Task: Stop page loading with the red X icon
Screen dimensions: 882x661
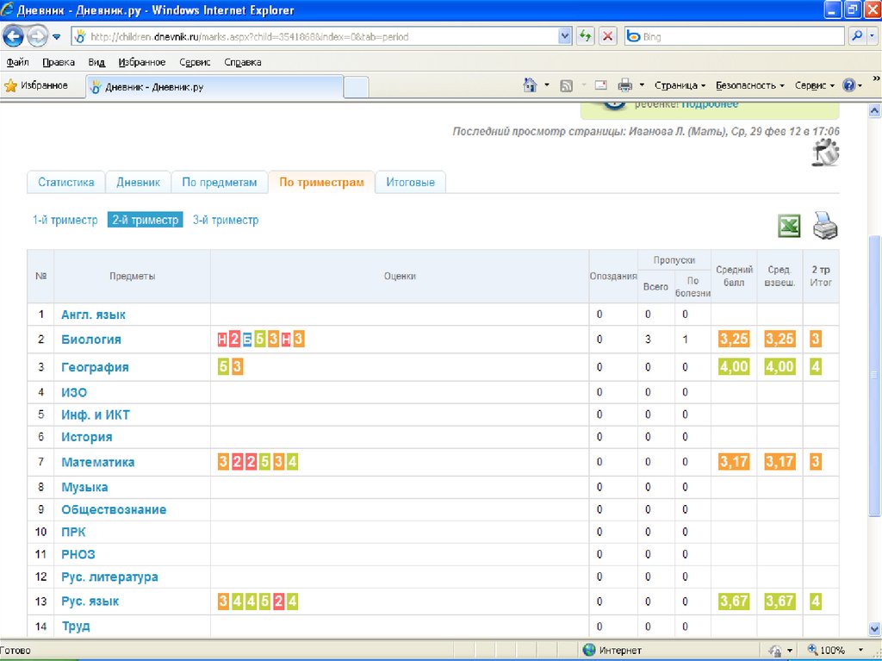Action: [x=608, y=36]
